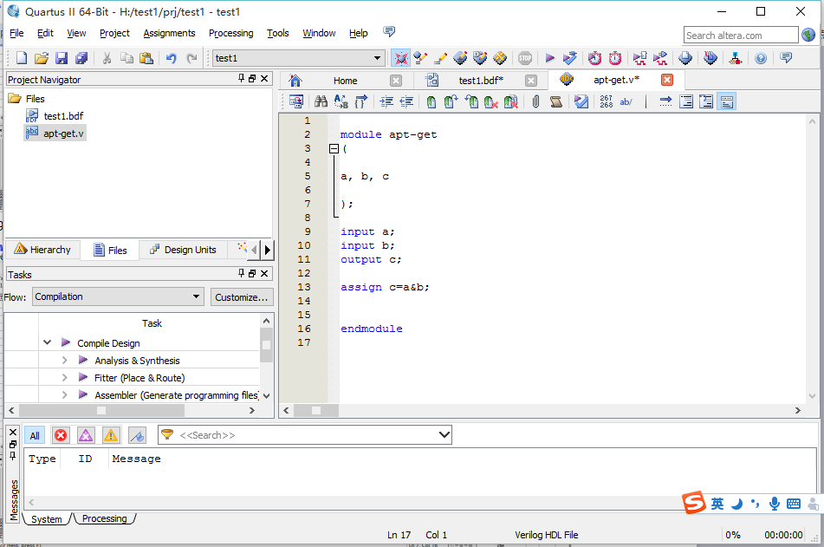Cut selection with the scissors icon
The width and height of the screenshot is (824, 547).
pos(107,58)
